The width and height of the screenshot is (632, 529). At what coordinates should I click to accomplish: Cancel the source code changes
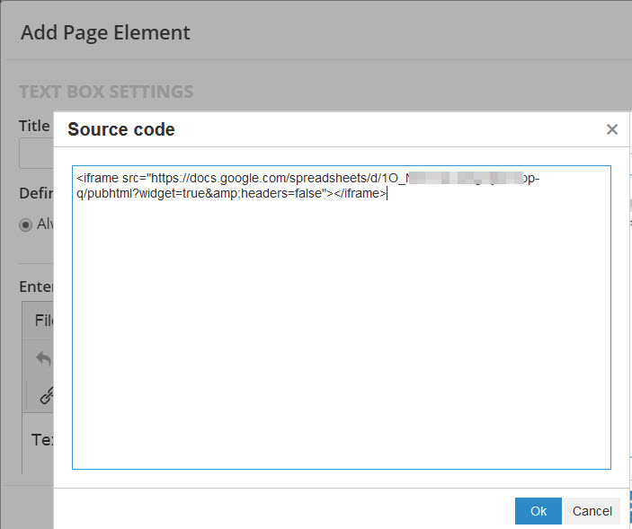point(592,511)
